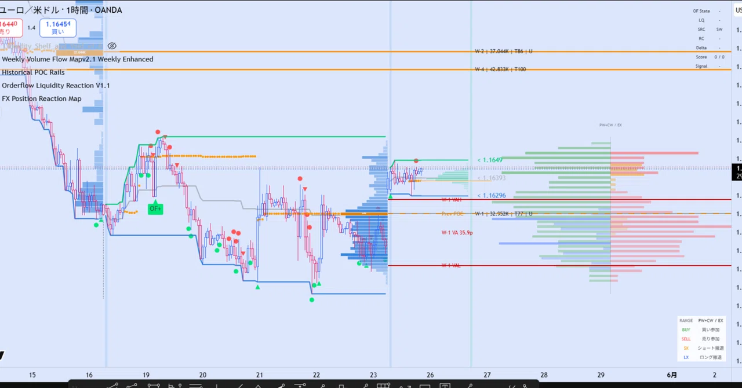
Task: Select the Weekly Volume Flow Mapv2.1 Weekly Enhanced indicator
Action: 78,59
